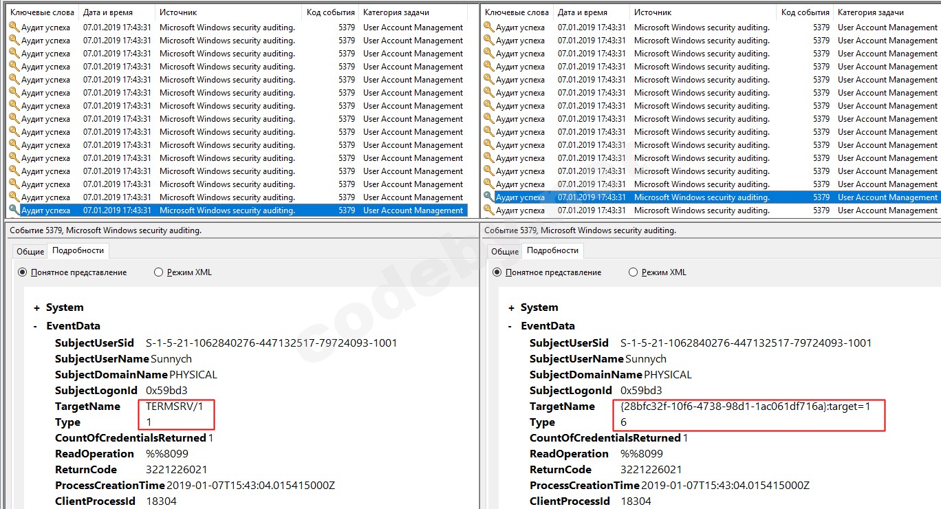
Task: Select 'Понятное представление' radio in right pane
Action: (497, 272)
